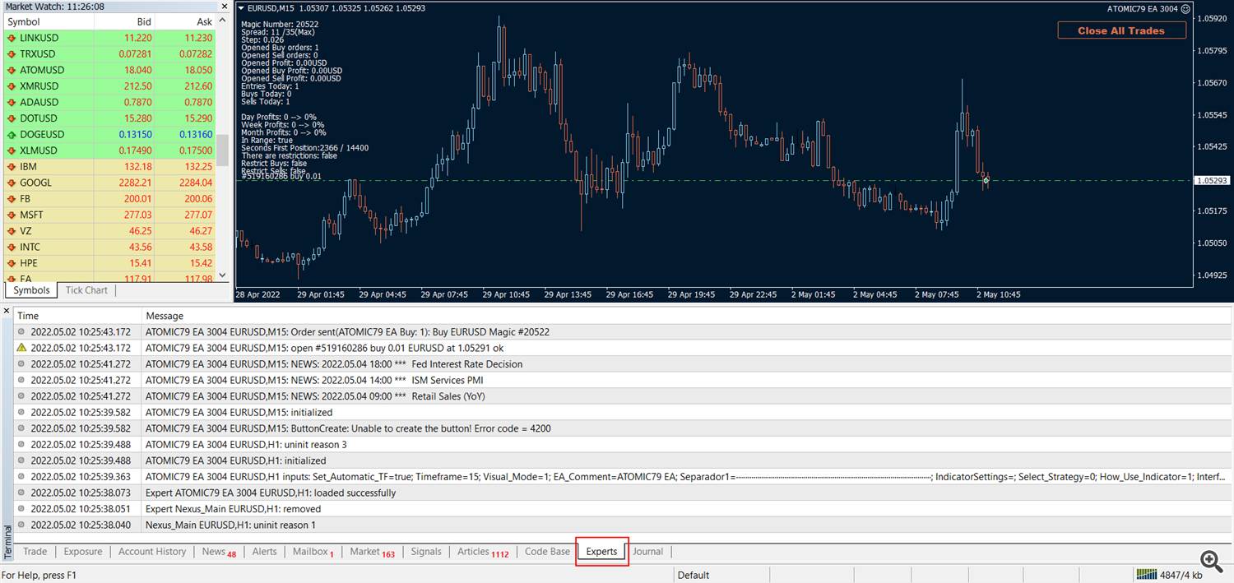Close the Terminal panel with the x
Image resolution: width=1234 pixels, height=583 pixels.
[7, 311]
